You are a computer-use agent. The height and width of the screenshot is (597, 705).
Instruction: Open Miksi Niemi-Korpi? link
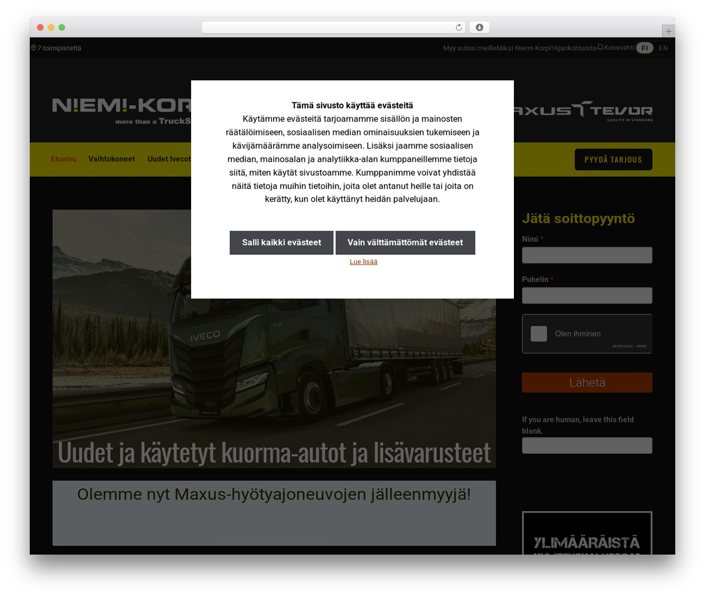(525, 48)
